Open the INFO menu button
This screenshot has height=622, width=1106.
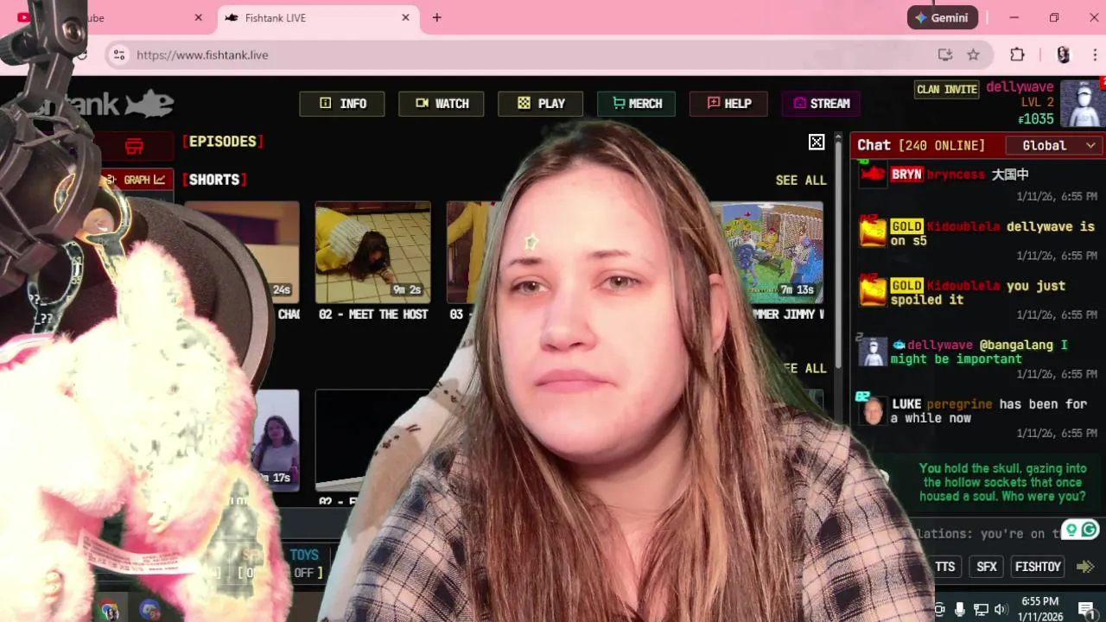point(342,104)
